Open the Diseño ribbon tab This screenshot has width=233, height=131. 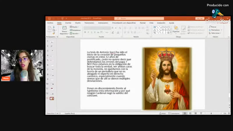78,23
